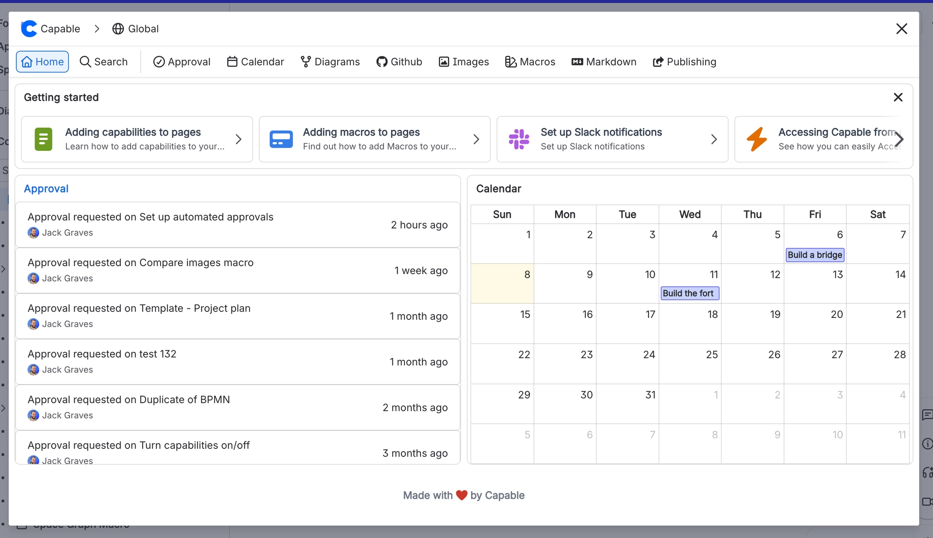Open the Build a bridge calendar event
The width and height of the screenshot is (933, 538).
coord(815,255)
